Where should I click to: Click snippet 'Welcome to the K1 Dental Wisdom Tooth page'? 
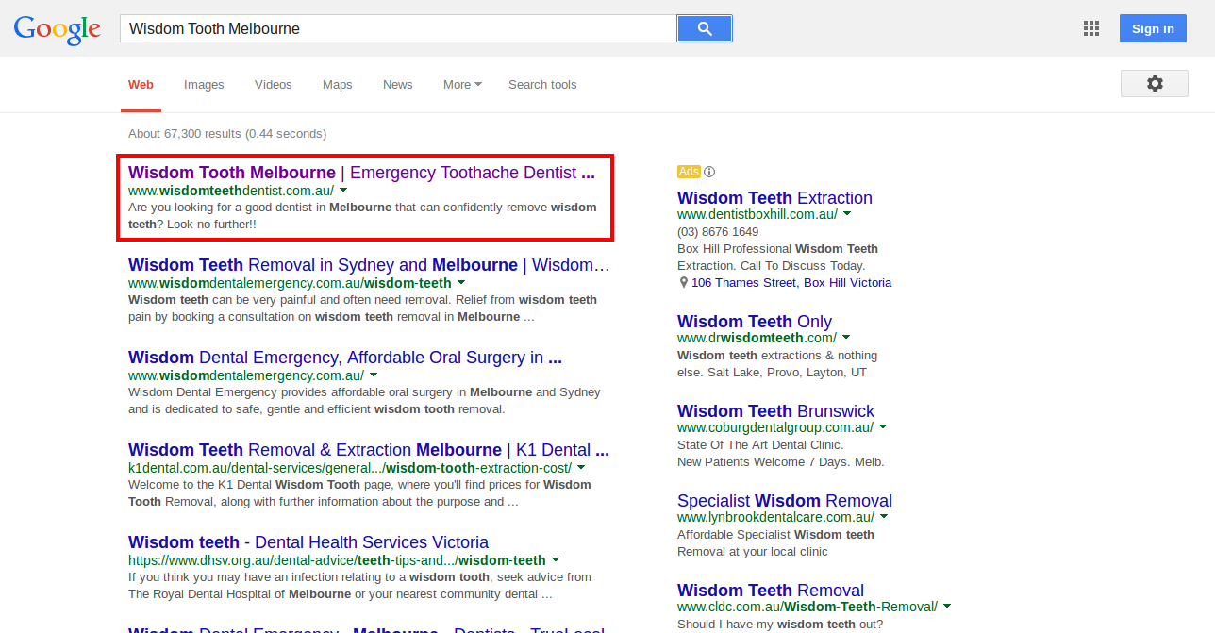(359, 493)
